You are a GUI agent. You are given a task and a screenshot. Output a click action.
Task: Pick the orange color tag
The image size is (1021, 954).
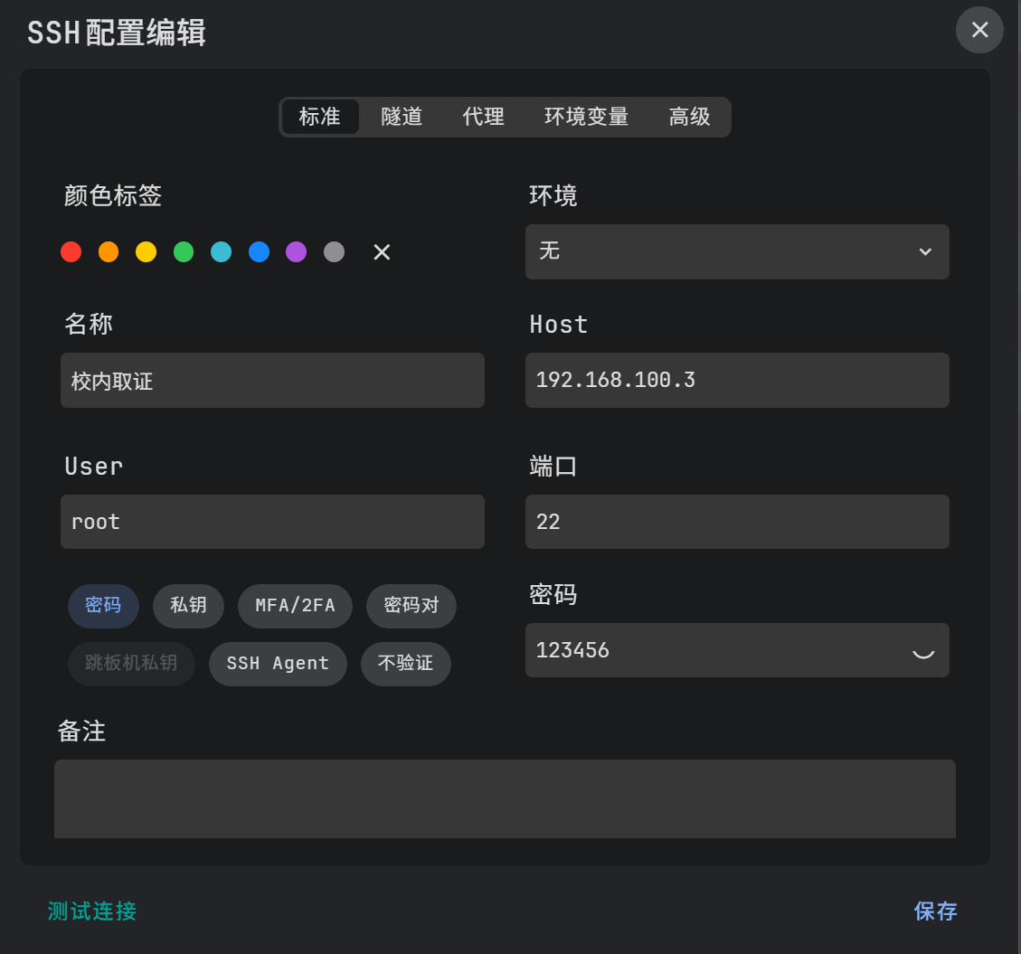click(109, 252)
